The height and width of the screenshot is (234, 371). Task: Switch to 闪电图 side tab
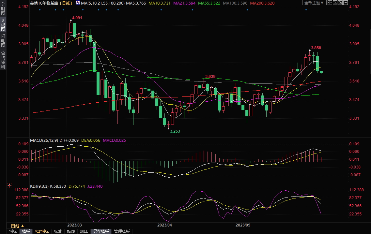coord(3,40)
